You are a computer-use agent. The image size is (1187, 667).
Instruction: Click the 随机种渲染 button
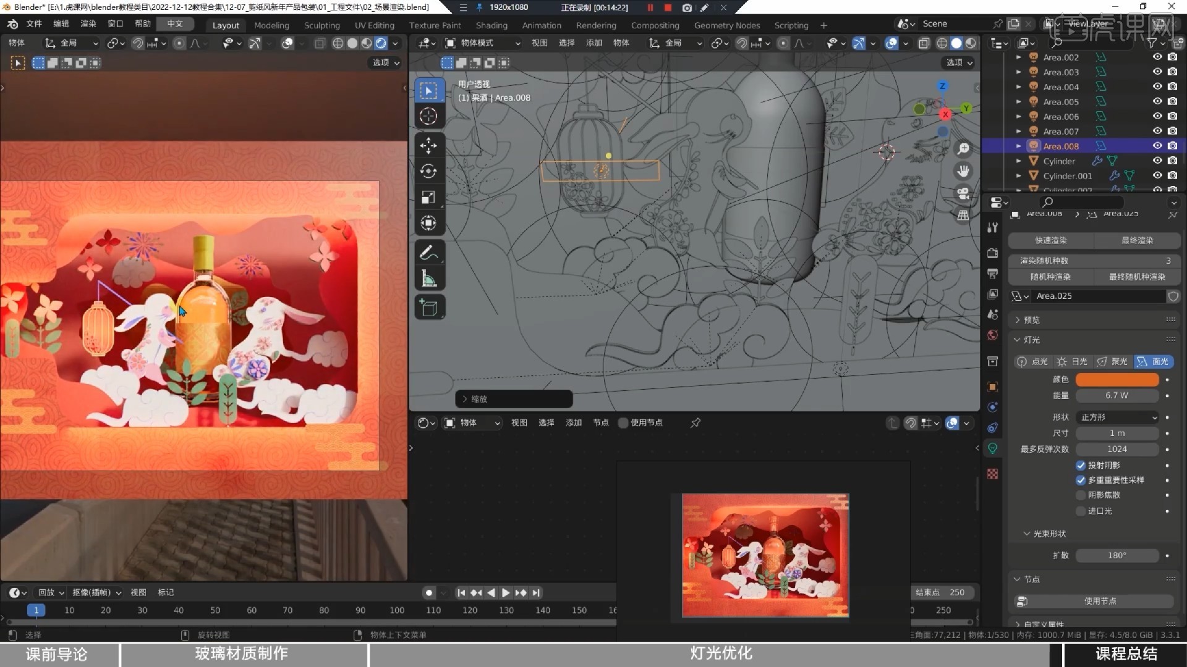(1051, 277)
